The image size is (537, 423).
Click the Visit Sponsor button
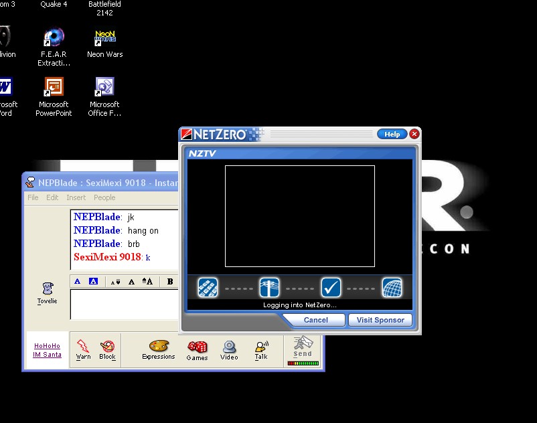(380, 320)
